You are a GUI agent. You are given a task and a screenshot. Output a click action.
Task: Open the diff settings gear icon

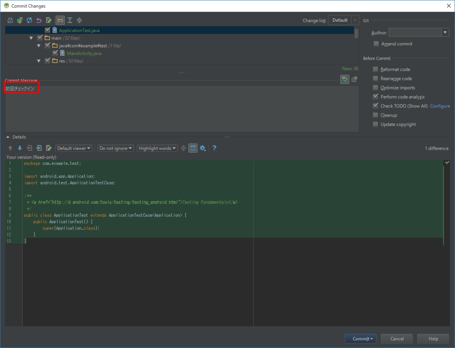point(203,148)
